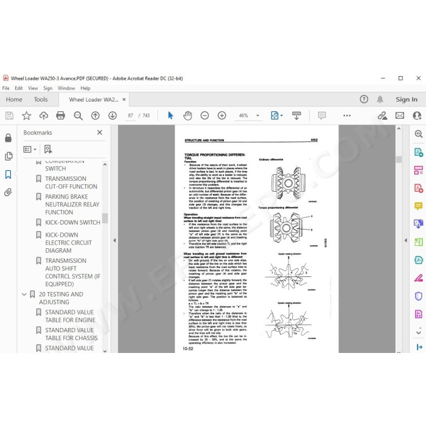Add new bookmark icon
This screenshot has width=426, height=426.
pos(48,149)
